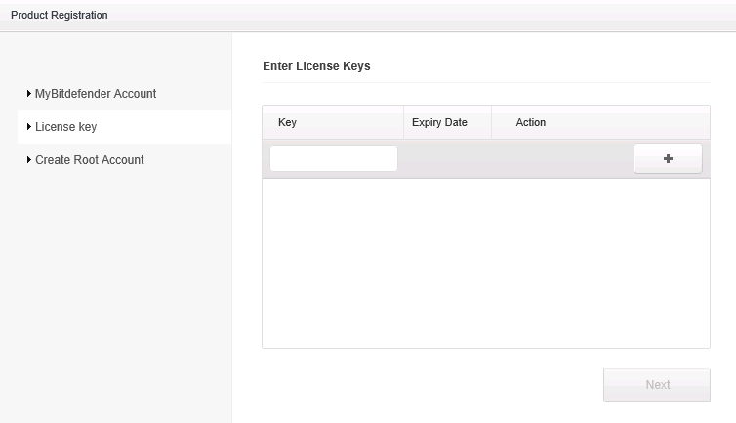Expand the arrow beside MyBitdefender Account

click(29, 94)
